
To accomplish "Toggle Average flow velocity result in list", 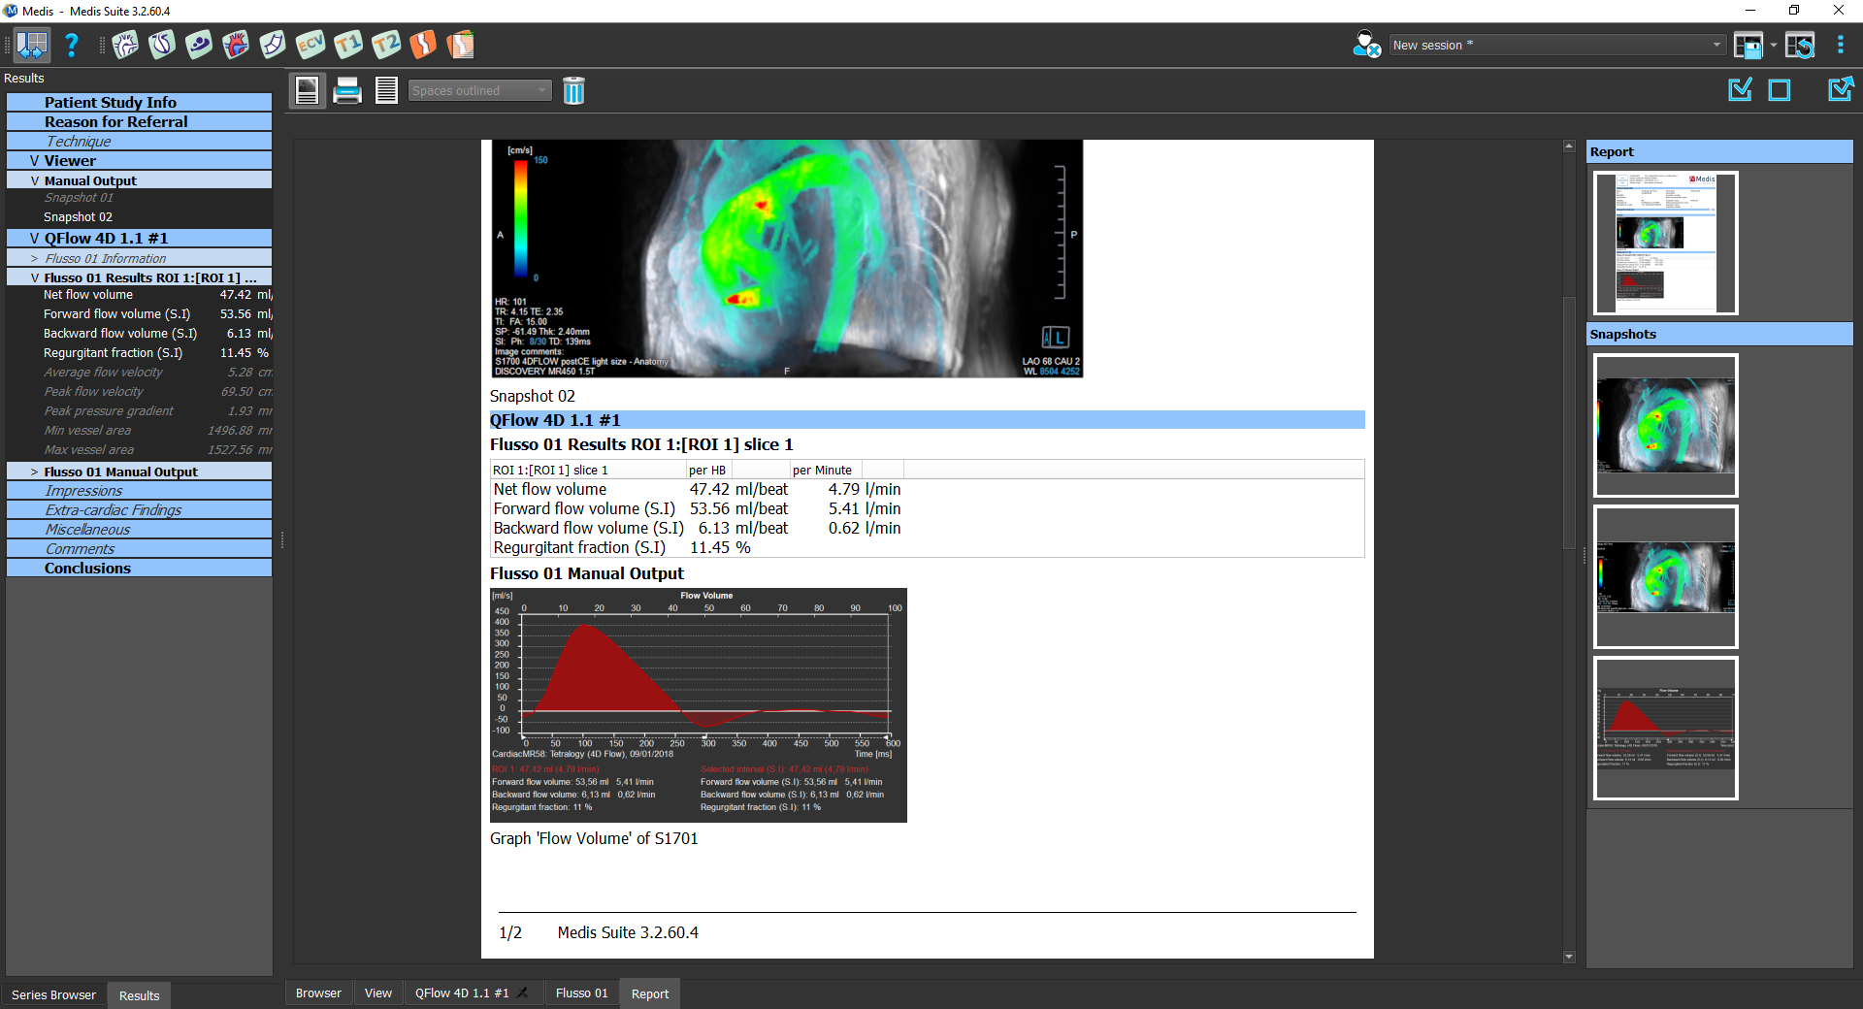I will tap(103, 373).
